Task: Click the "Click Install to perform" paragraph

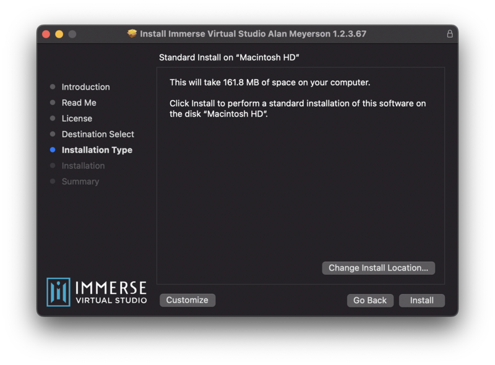Action: tap(298, 109)
